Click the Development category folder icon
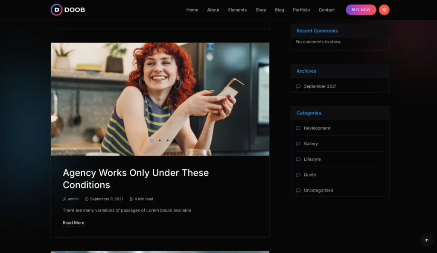 [298, 128]
